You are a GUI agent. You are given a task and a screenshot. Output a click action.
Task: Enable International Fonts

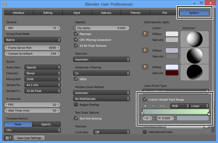point(145,132)
